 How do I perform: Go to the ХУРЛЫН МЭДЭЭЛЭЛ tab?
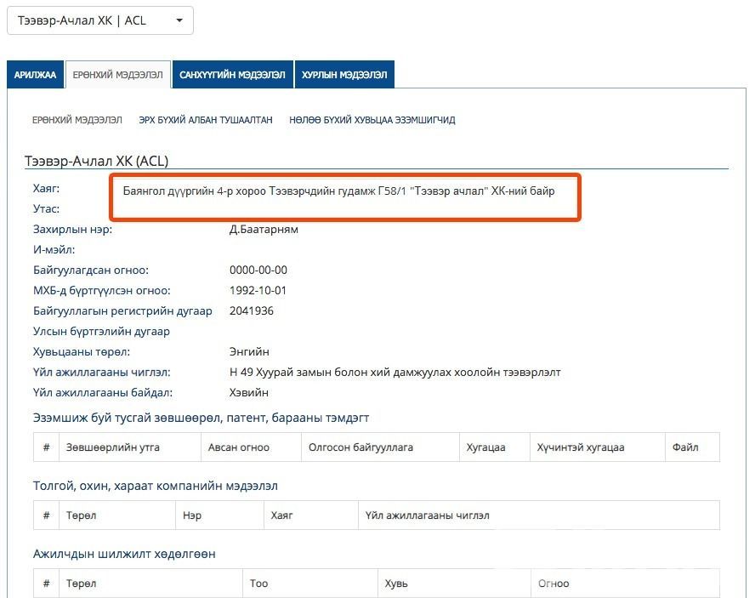click(344, 75)
